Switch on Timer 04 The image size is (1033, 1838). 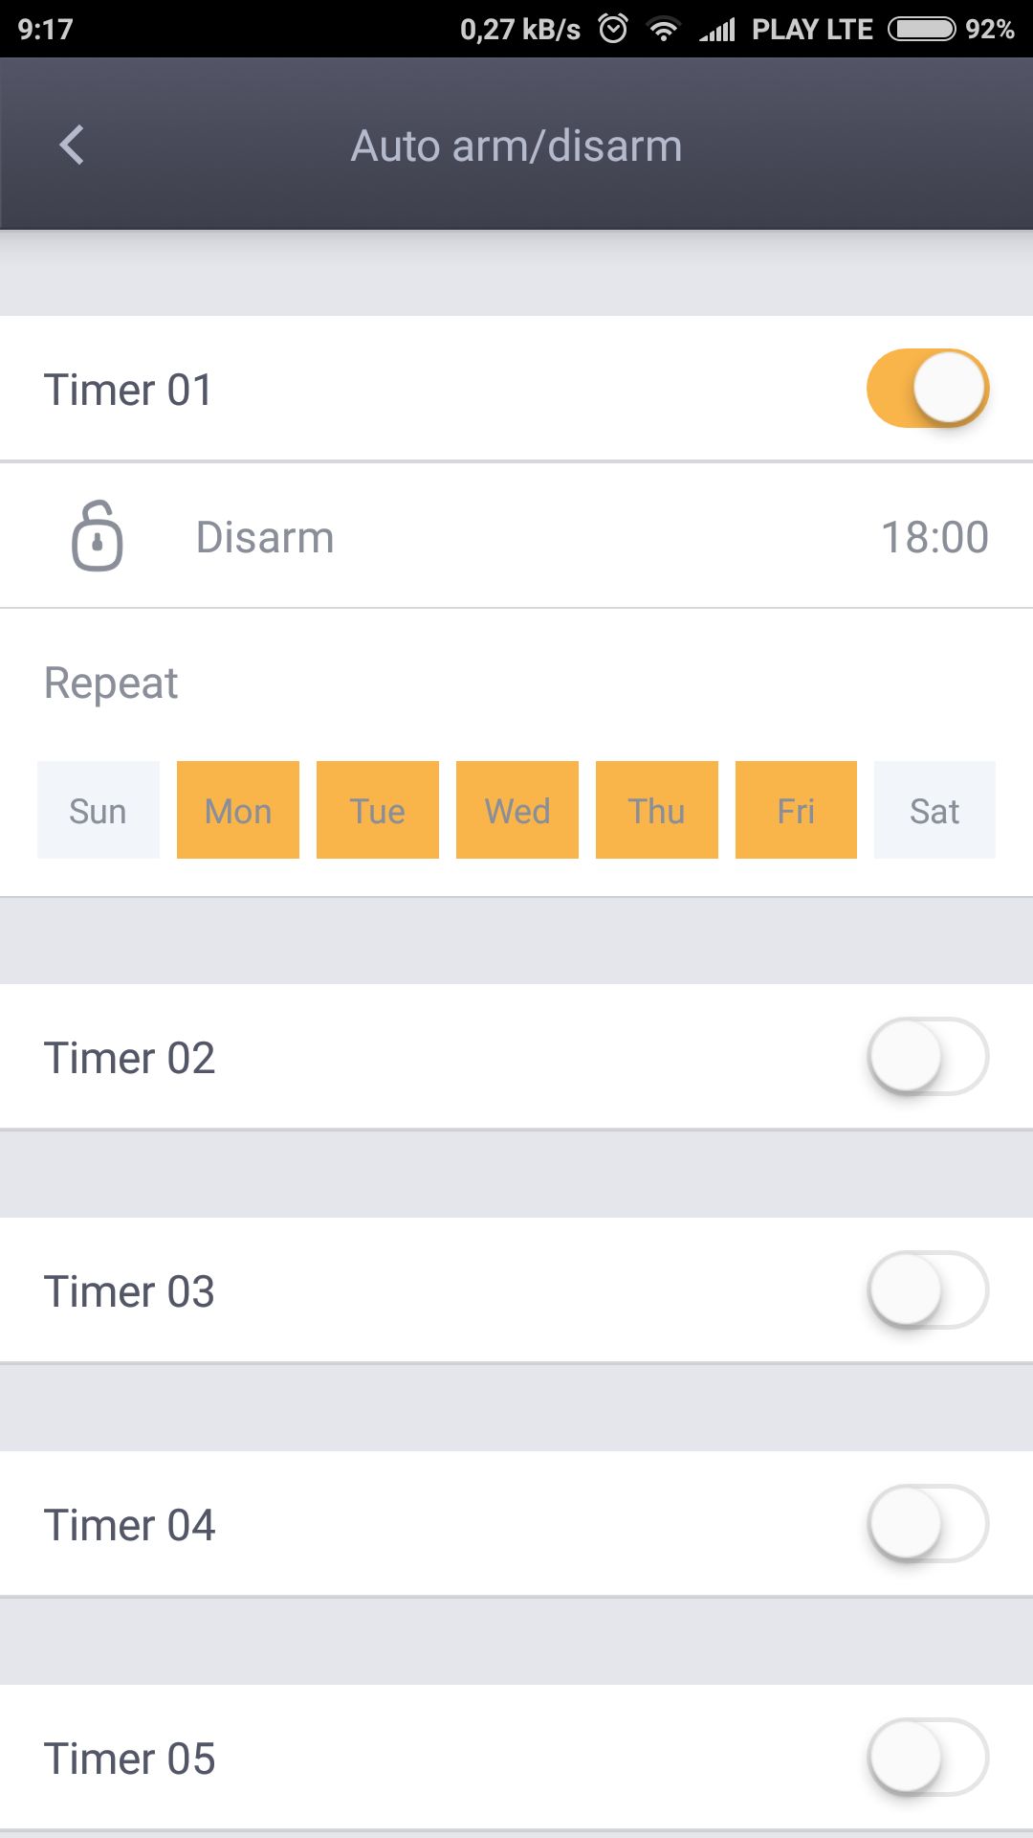coord(927,1524)
